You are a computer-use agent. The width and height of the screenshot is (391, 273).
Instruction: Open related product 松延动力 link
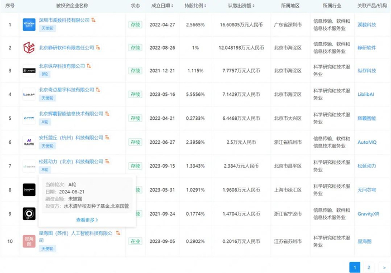(366, 166)
